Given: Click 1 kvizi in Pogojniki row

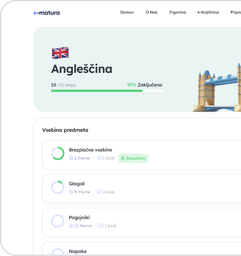Looking at the screenshot, I should 110,226.
